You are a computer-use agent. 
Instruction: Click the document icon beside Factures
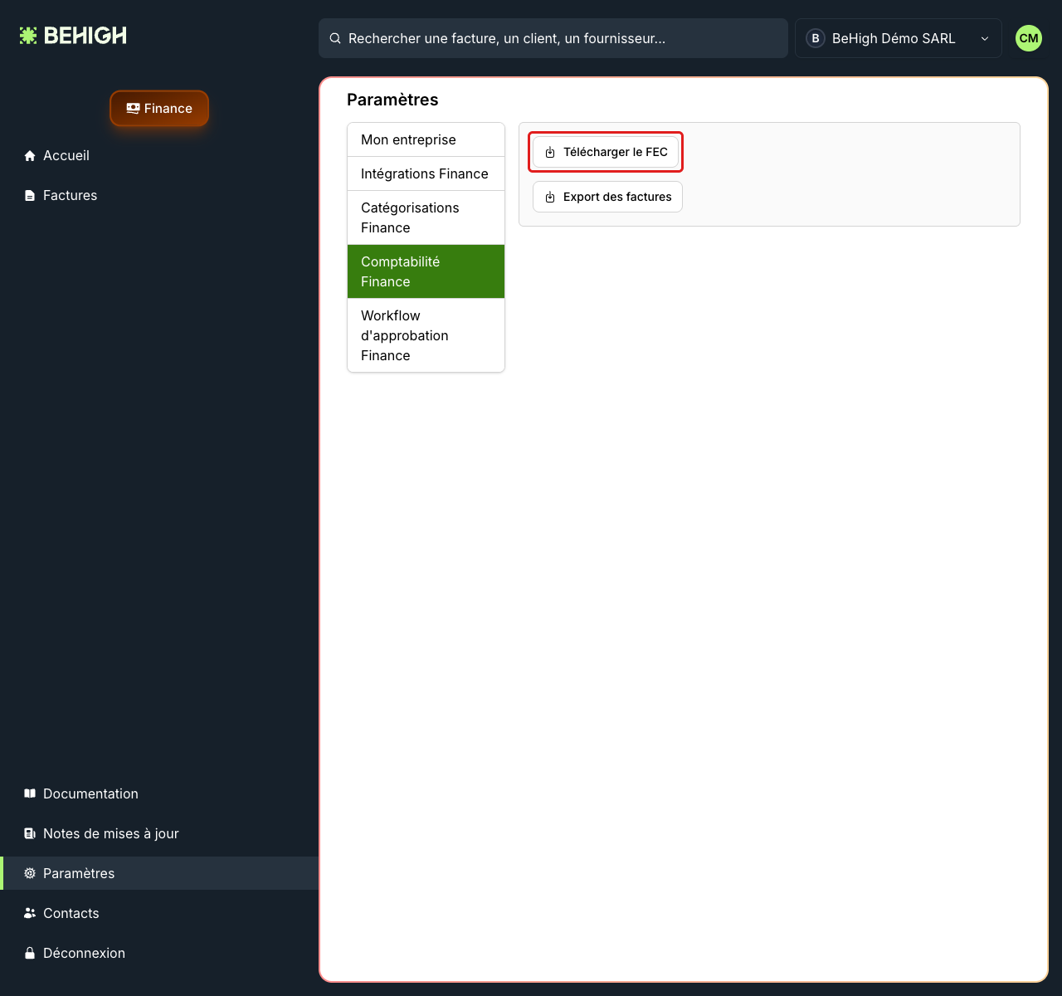(x=30, y=196)
